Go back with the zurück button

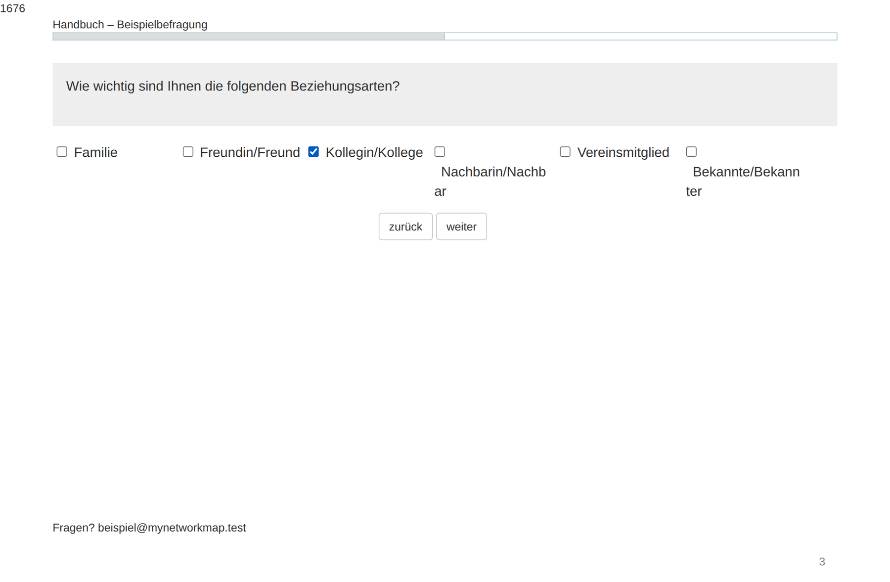click(x=405, y=226)
